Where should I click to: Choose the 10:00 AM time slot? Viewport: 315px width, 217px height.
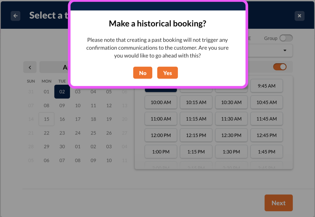161,102
